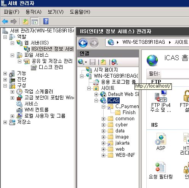Collapse the 파일 서비스 node
189x188 pixels.
point(12,55)
